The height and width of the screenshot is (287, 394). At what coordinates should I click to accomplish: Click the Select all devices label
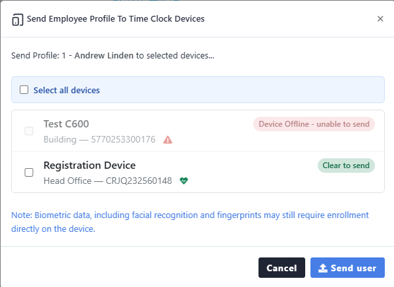(66, 91)
